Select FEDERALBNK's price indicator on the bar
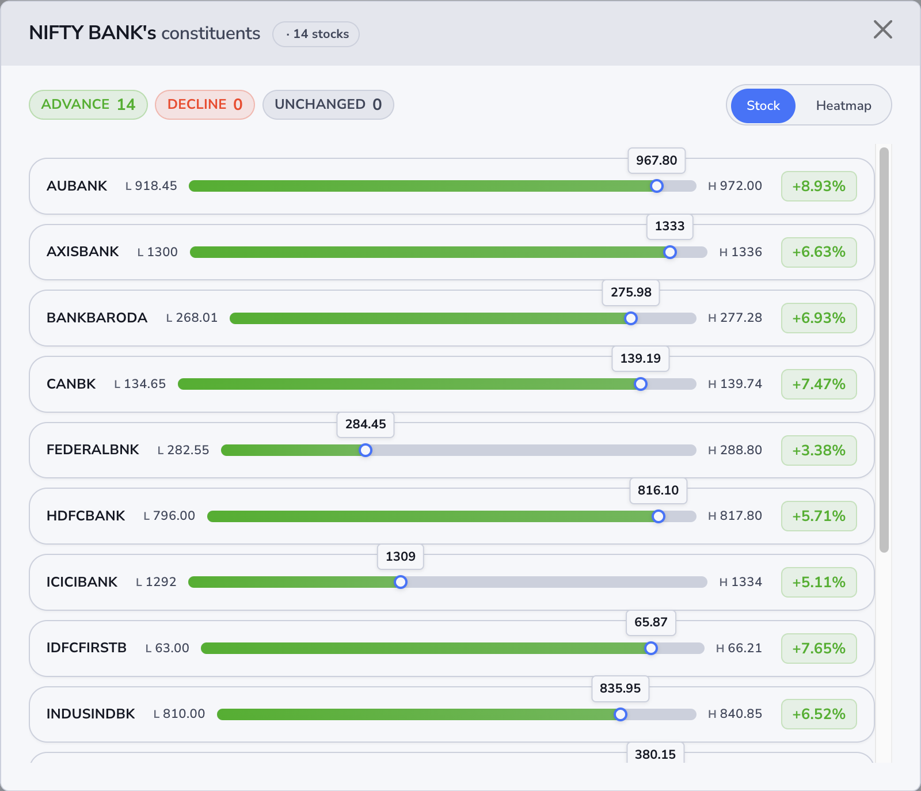Screen dimensions: 921x791 [366, 450]
